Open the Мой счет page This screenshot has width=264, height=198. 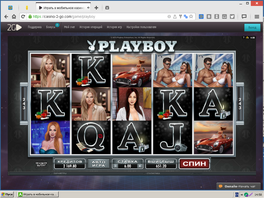(x=69, y=27)
